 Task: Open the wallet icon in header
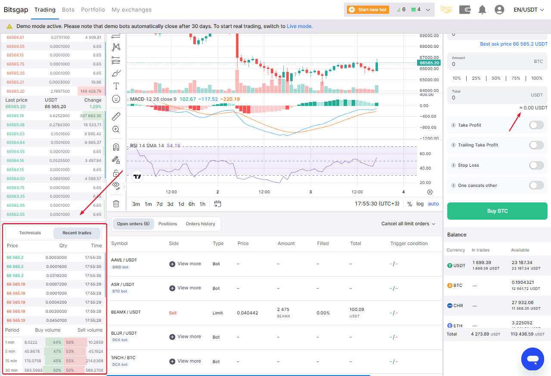click(465, 9)
